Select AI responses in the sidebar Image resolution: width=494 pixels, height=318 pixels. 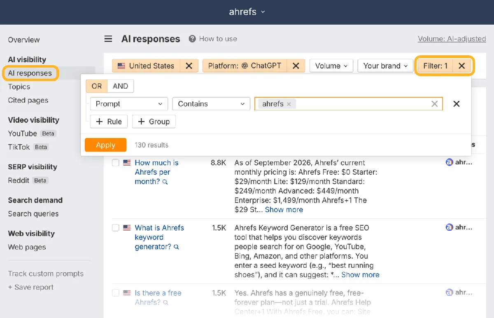(30, 73)
